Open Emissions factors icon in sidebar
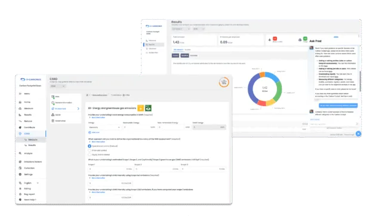This screenshot has height=217, width=382. (20, 162)
